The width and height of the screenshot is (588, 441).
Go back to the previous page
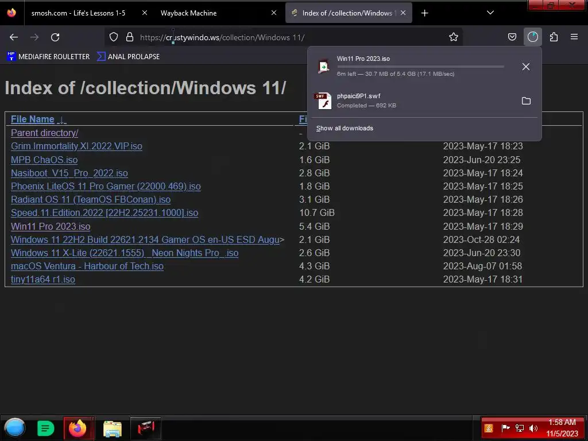pyautogui.click(x=14, y=37)
